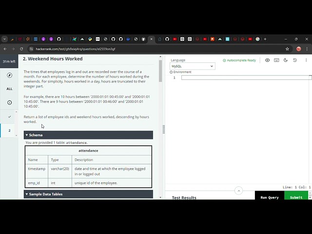The width and height of the screenshot is (312, 234).
Task: Open the keyboard shortcuts icon
Action: tap(276, 60)
